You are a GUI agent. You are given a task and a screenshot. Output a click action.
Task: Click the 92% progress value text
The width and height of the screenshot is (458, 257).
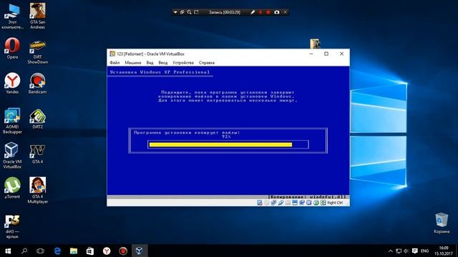226,136
